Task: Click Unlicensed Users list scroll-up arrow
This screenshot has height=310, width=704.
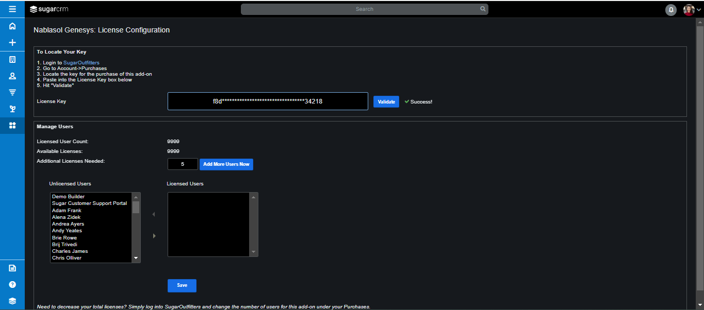Action: (136, 197)
